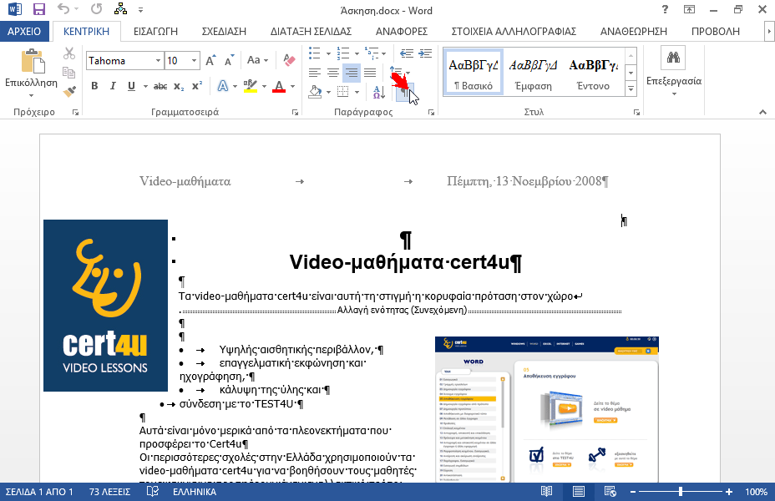The width and height of the screenshot is (775, 501).
Task: Switch to the ΑΝΑΦΟΡΕΣ tab
Action: (402, 31)
